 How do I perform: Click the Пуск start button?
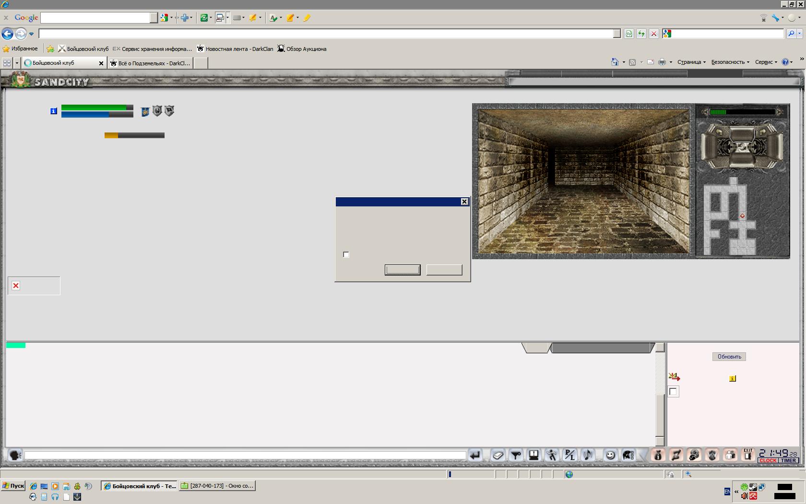point(13,486)
